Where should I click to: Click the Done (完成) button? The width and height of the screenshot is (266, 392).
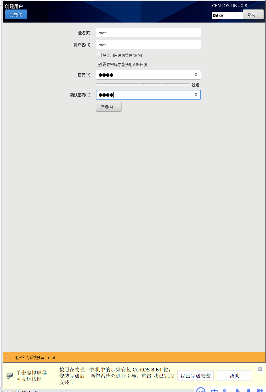click(16, 15)
